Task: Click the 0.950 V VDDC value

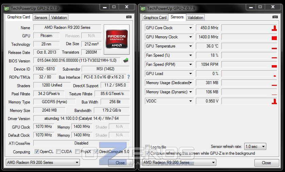Action: [208, 101]
